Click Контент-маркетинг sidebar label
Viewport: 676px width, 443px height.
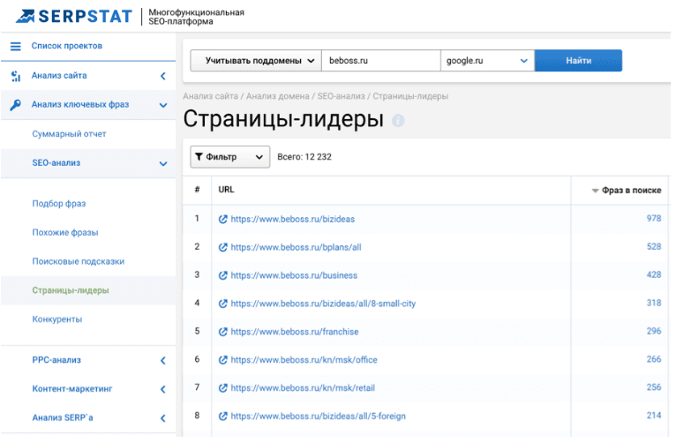pos(72,389)
